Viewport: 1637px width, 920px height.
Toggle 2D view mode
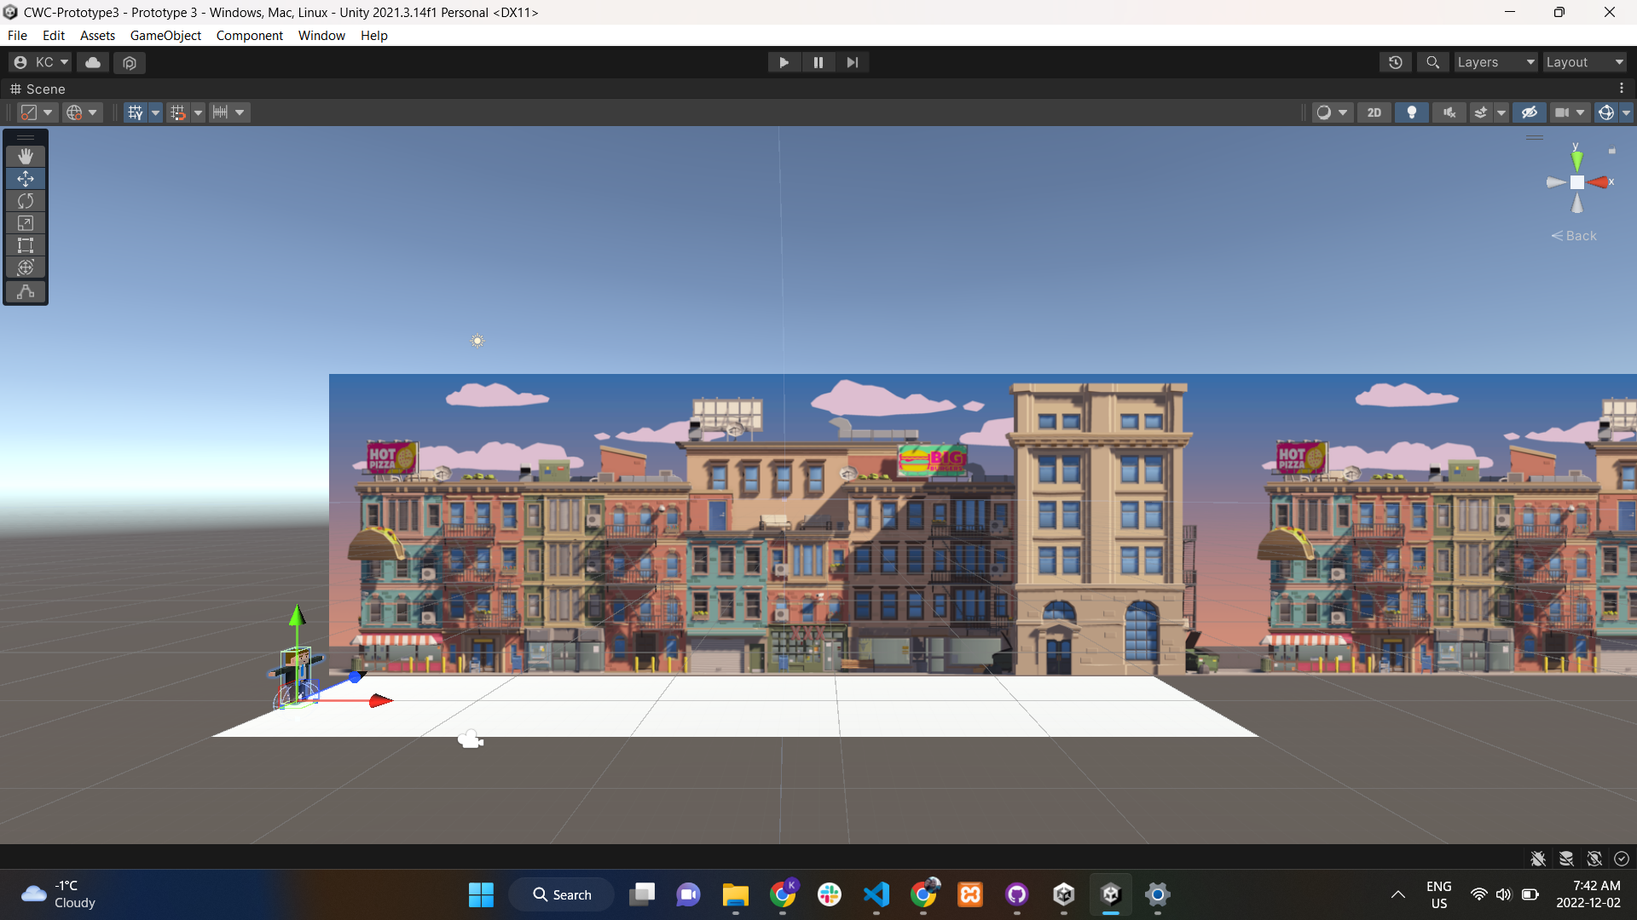(x=1374, y=112)
